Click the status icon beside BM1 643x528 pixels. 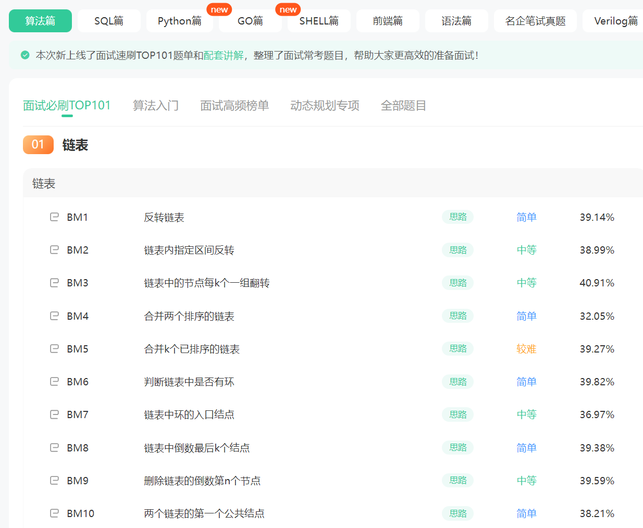[54, 217]
